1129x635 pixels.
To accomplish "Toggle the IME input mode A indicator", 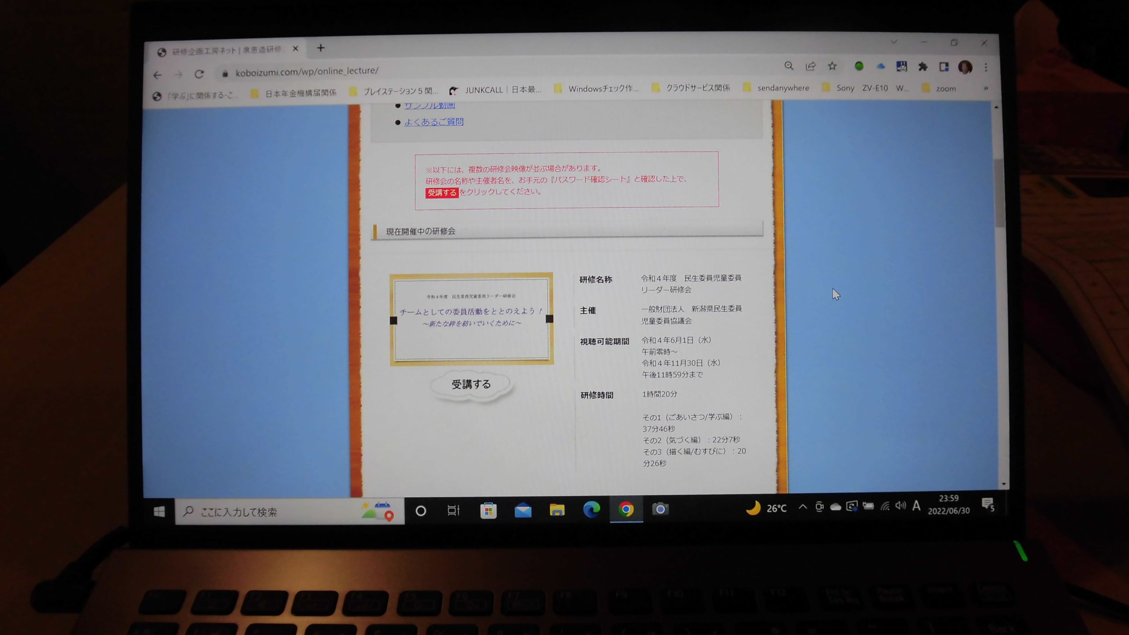I will point(916,506).
